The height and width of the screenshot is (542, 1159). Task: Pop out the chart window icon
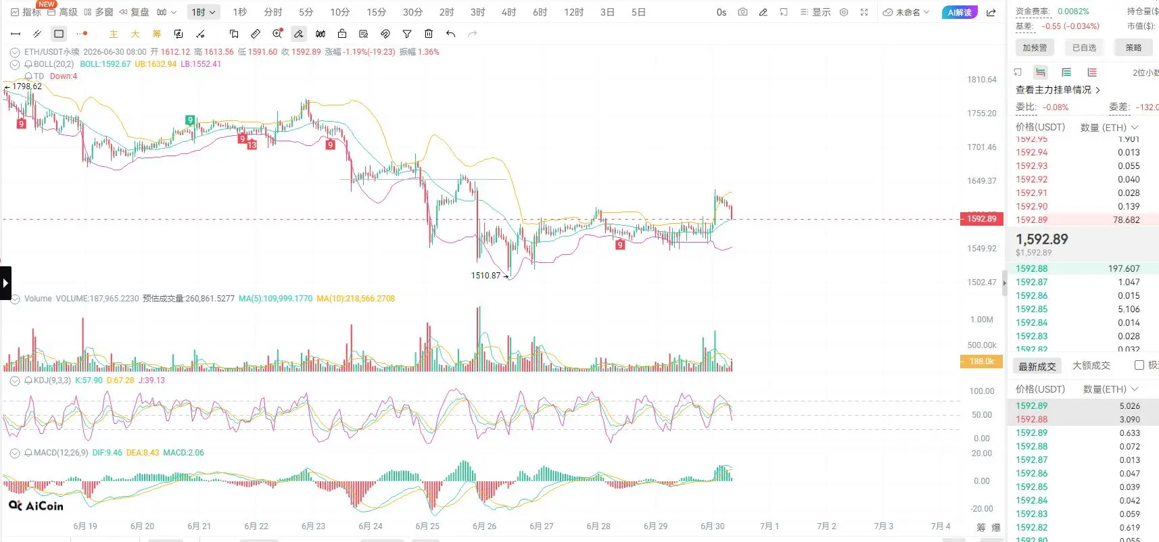[x=783, y=12]
